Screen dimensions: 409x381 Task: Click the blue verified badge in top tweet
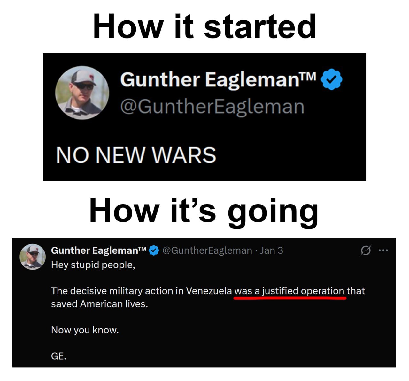[331, 80]
